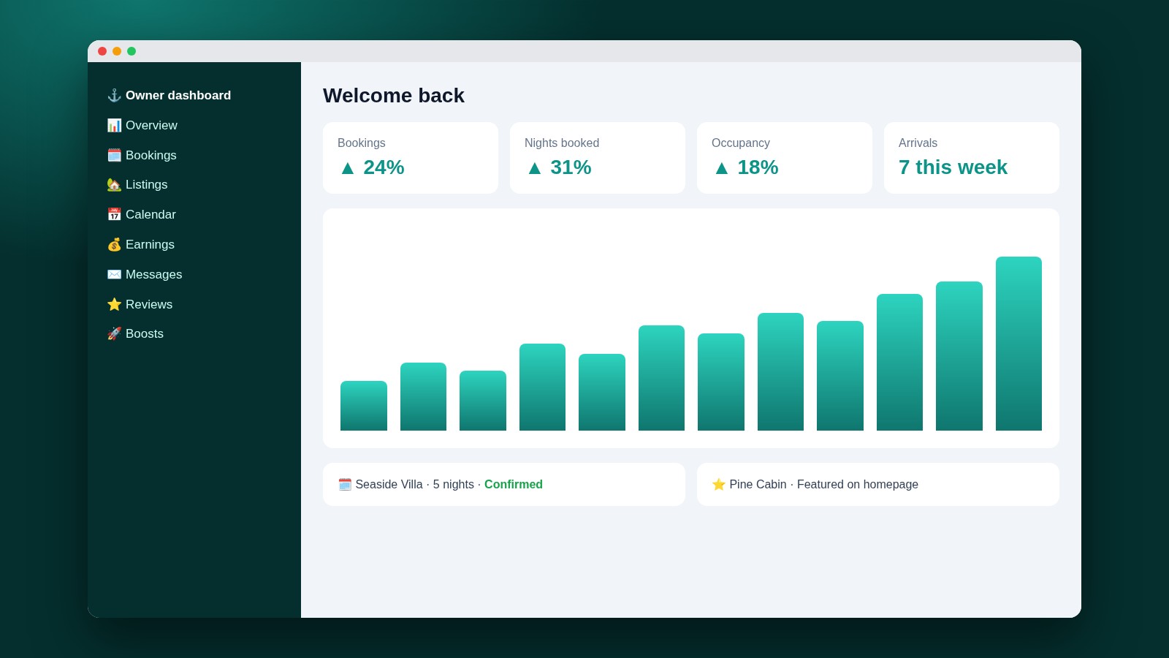Viewport: 1169px width, 658px height.
Task: Click the Boosts rocket icon
Action: pyautogui.click(x=114, y=333)
